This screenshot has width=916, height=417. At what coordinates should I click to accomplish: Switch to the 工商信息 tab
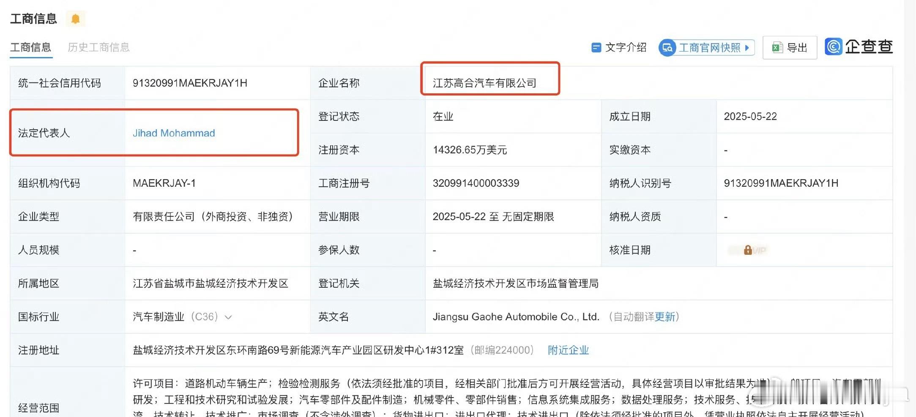tap(31, 47)
